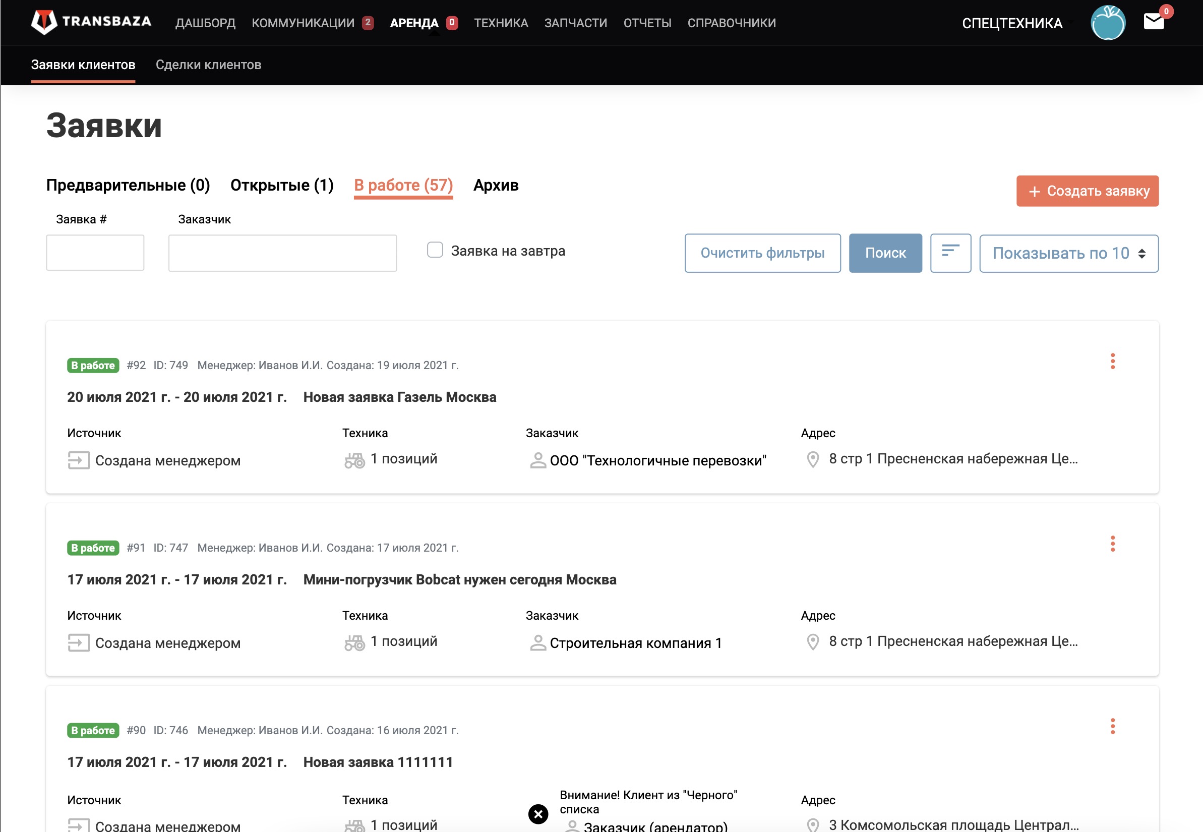Open the КОММУНИКАЦИИ menu
This screenshot has width=1203, height=832.
pos(303,23)
